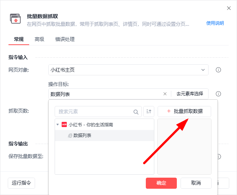Viewport: 237px width, 195px height.
Task: Open the 网页对象 dropdown showing 小红书主页
Action: click(128, 70)
